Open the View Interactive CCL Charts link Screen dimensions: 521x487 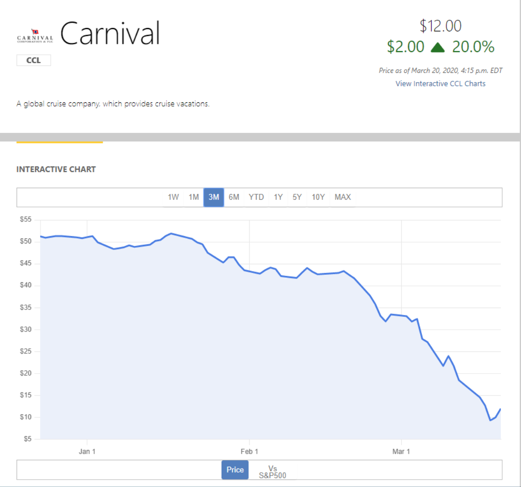pos(440,83)
